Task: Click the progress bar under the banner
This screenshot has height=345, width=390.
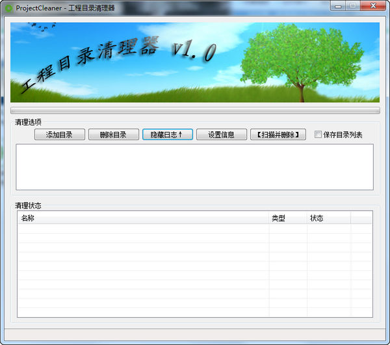Action: tap(195, 110)
